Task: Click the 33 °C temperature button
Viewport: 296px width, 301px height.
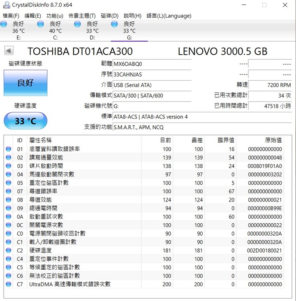Action: coord(25,121)
